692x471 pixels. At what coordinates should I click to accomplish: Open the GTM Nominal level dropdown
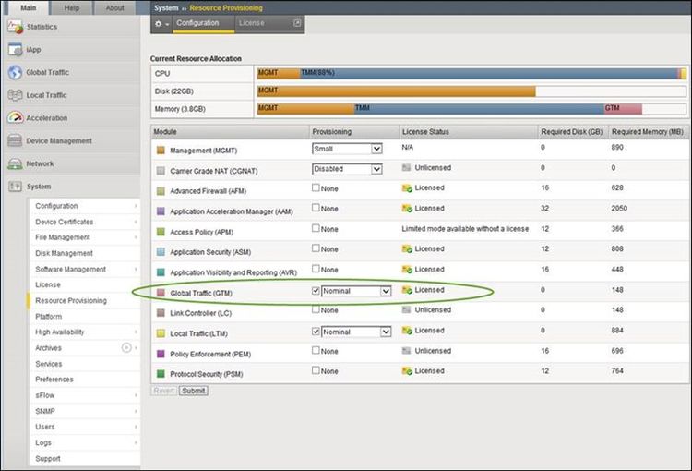pyautogui.click(x=357, y=291)
